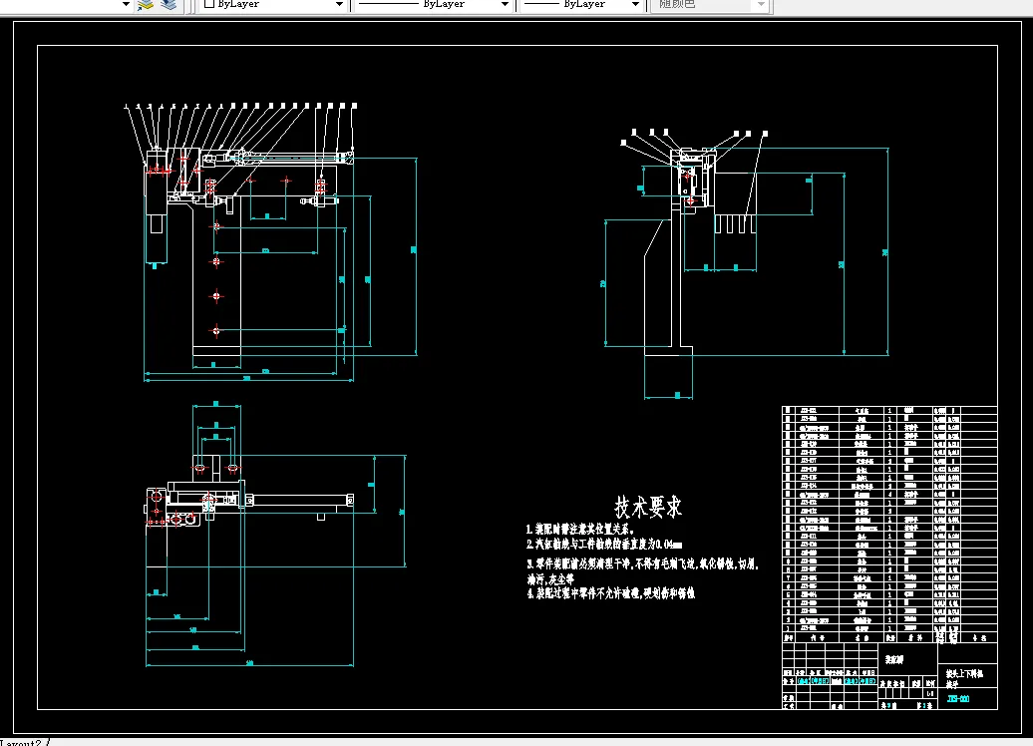This screenshot has height=746, width=1033.
Task: Click the cyan JXS-000 drawing number
Action: tap(956, 699)
